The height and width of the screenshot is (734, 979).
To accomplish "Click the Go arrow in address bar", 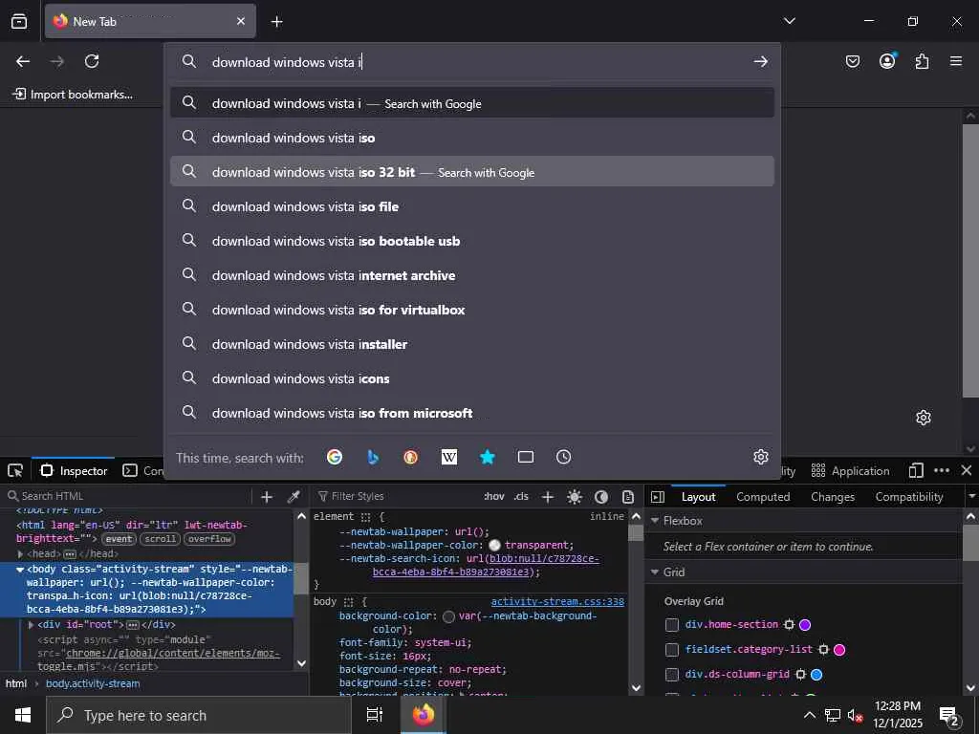I will coord(760,61).
